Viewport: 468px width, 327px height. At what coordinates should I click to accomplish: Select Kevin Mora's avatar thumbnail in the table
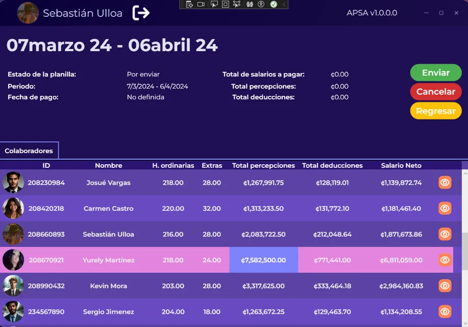[x=13, y=286]
